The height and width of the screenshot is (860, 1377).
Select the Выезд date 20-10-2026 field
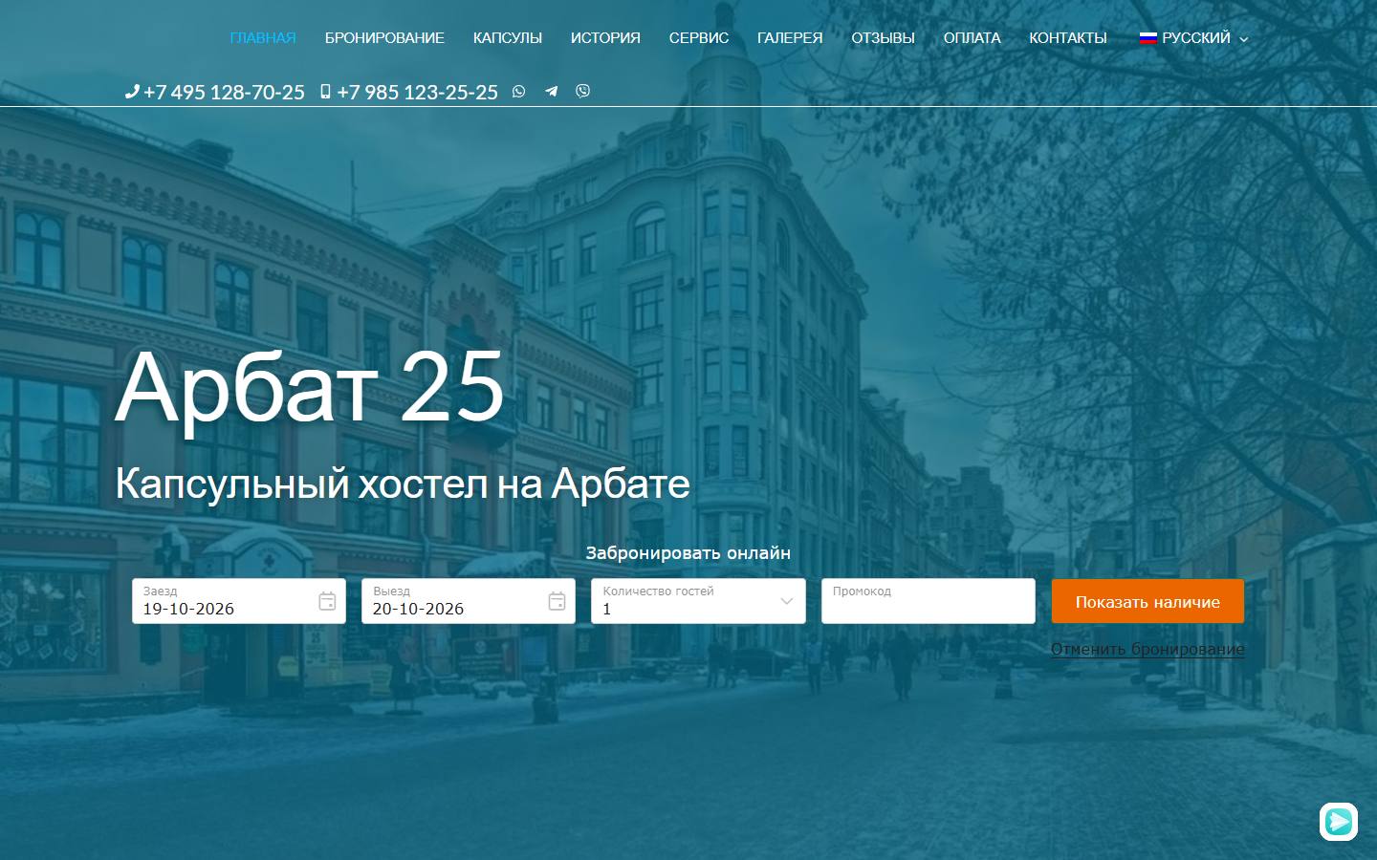[469, 601]
